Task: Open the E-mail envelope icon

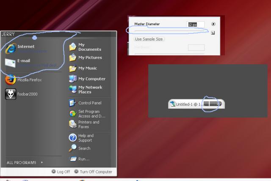Action: (x=10, y=63)
